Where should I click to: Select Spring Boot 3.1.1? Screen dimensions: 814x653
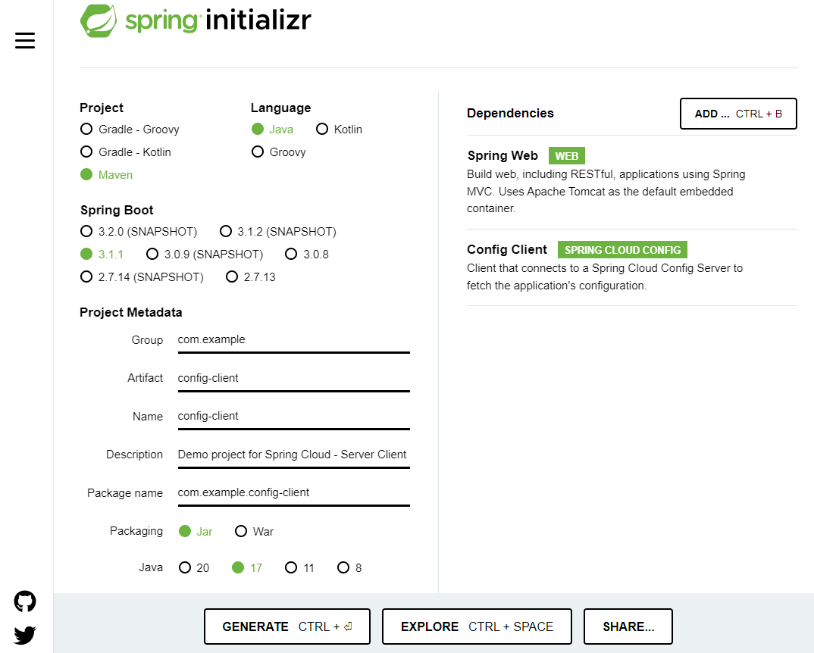point(102,255)
